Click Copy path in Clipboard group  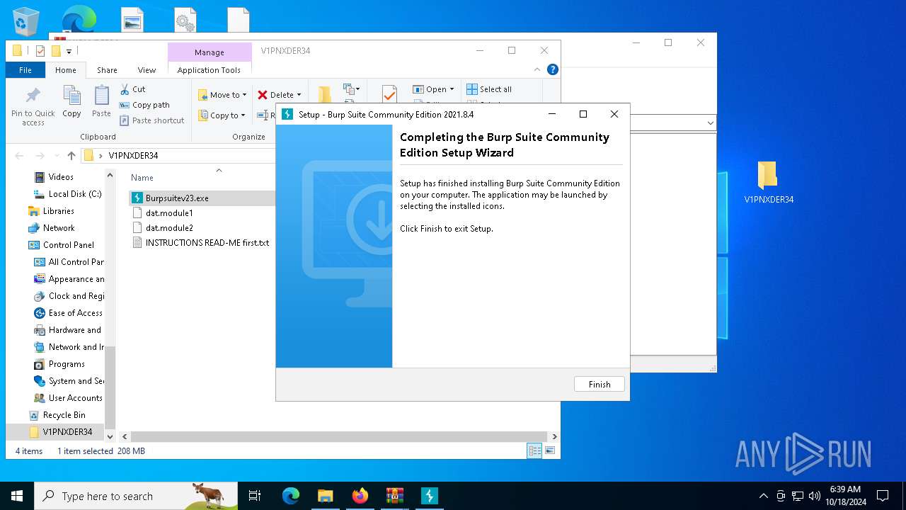coord(144,105)
